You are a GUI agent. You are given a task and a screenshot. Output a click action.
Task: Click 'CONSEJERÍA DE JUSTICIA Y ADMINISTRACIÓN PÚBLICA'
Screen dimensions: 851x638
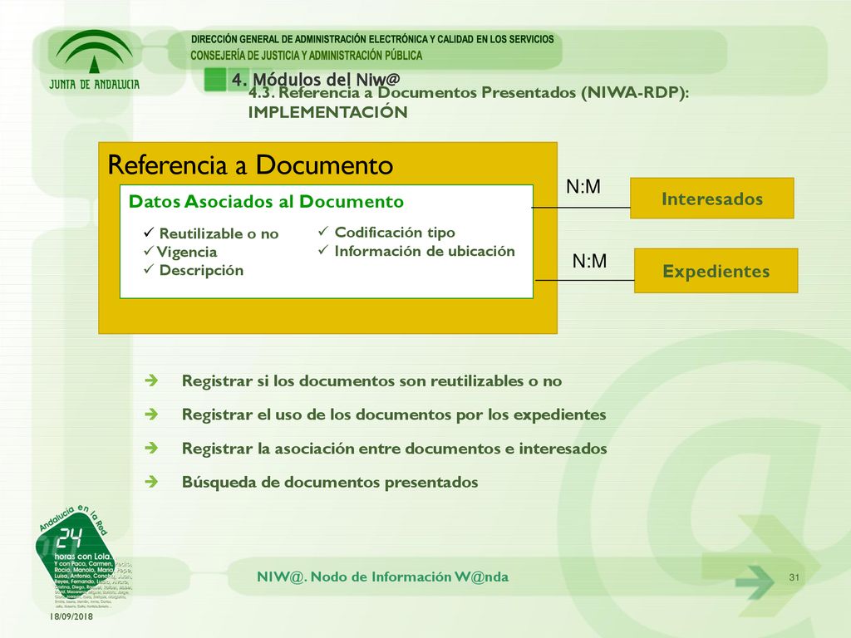[x=306, y=56]
